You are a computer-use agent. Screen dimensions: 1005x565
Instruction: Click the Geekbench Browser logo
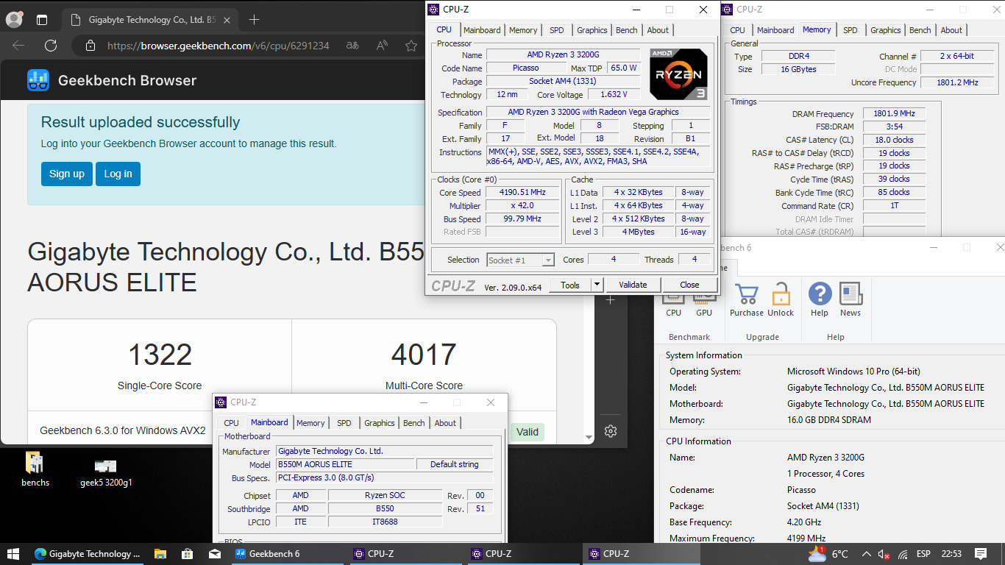[112, 80]
